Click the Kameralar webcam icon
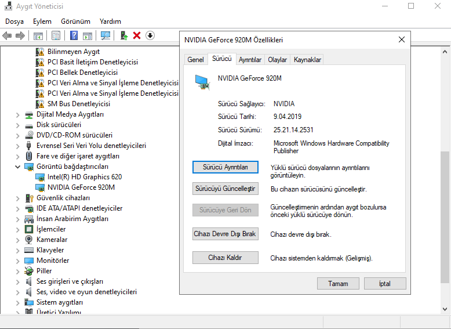Screen dimensions: 451x329 (x=29, y=240)
